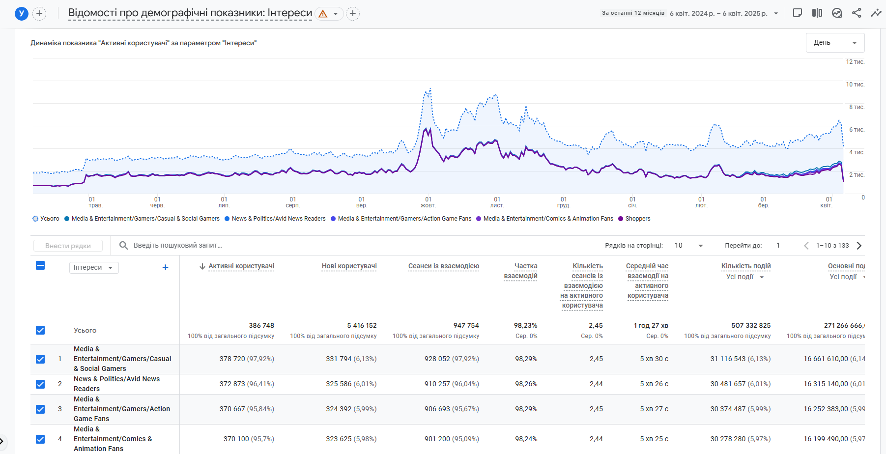Toggle the select-all rows checkbox in header
This screenshot has height=454, width=886.
click(x=40, y=266)
